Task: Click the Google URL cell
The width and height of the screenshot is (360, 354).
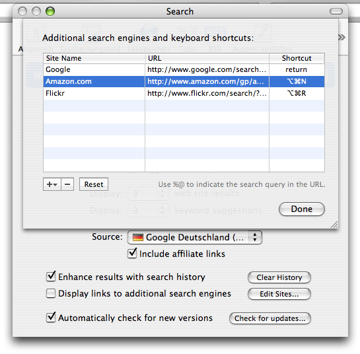Action: (207, 69)
